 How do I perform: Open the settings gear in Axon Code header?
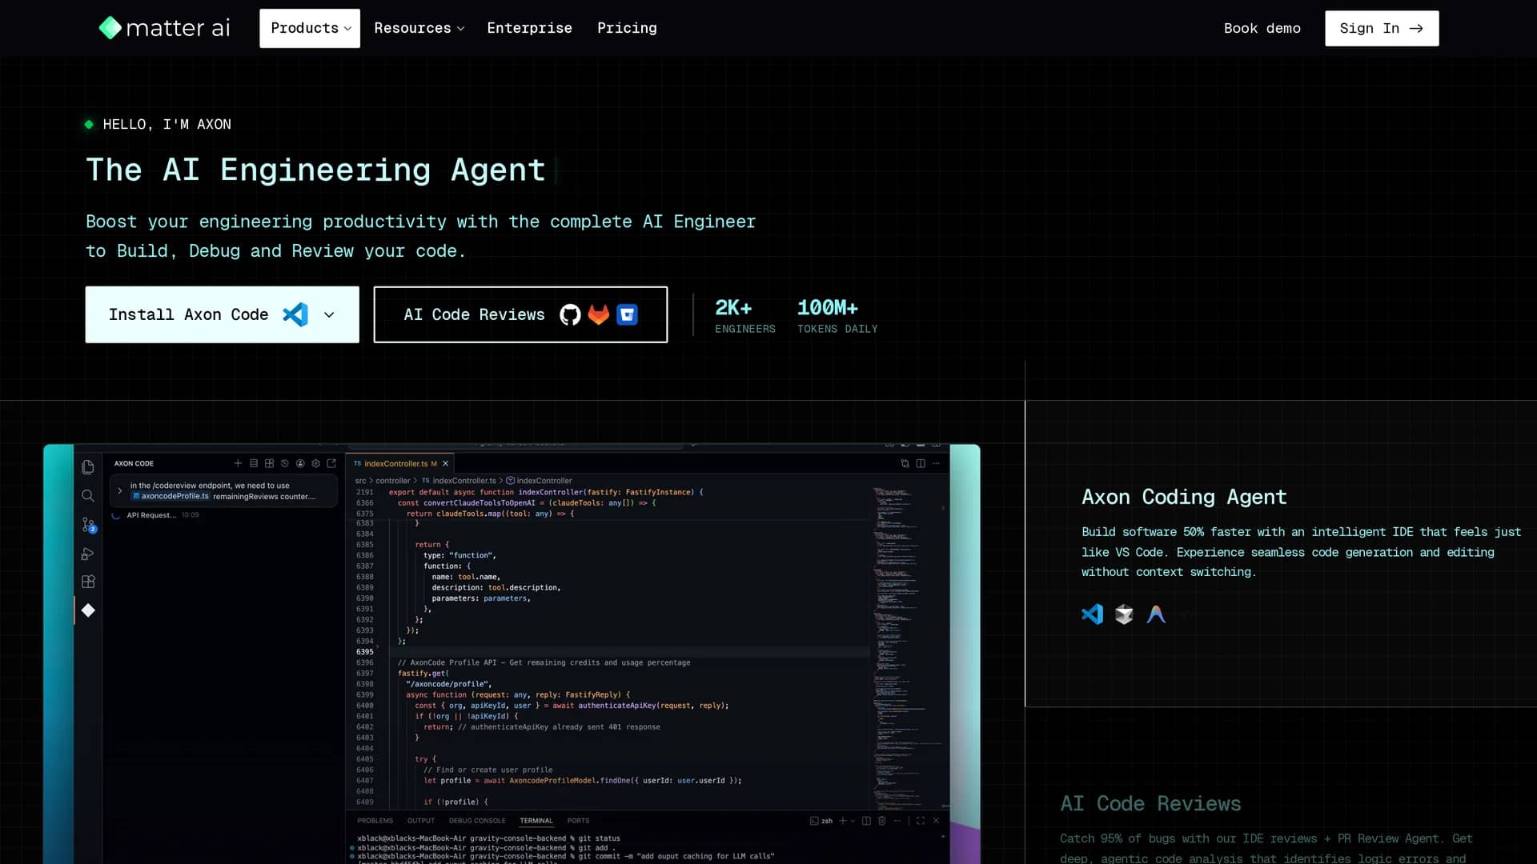(315, 463)
